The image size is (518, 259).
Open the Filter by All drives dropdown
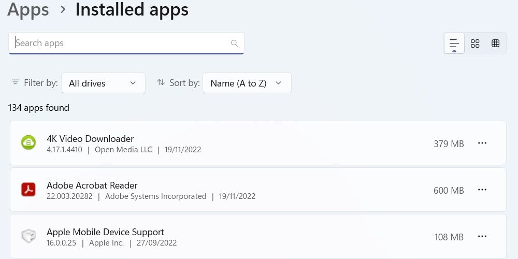103,83
